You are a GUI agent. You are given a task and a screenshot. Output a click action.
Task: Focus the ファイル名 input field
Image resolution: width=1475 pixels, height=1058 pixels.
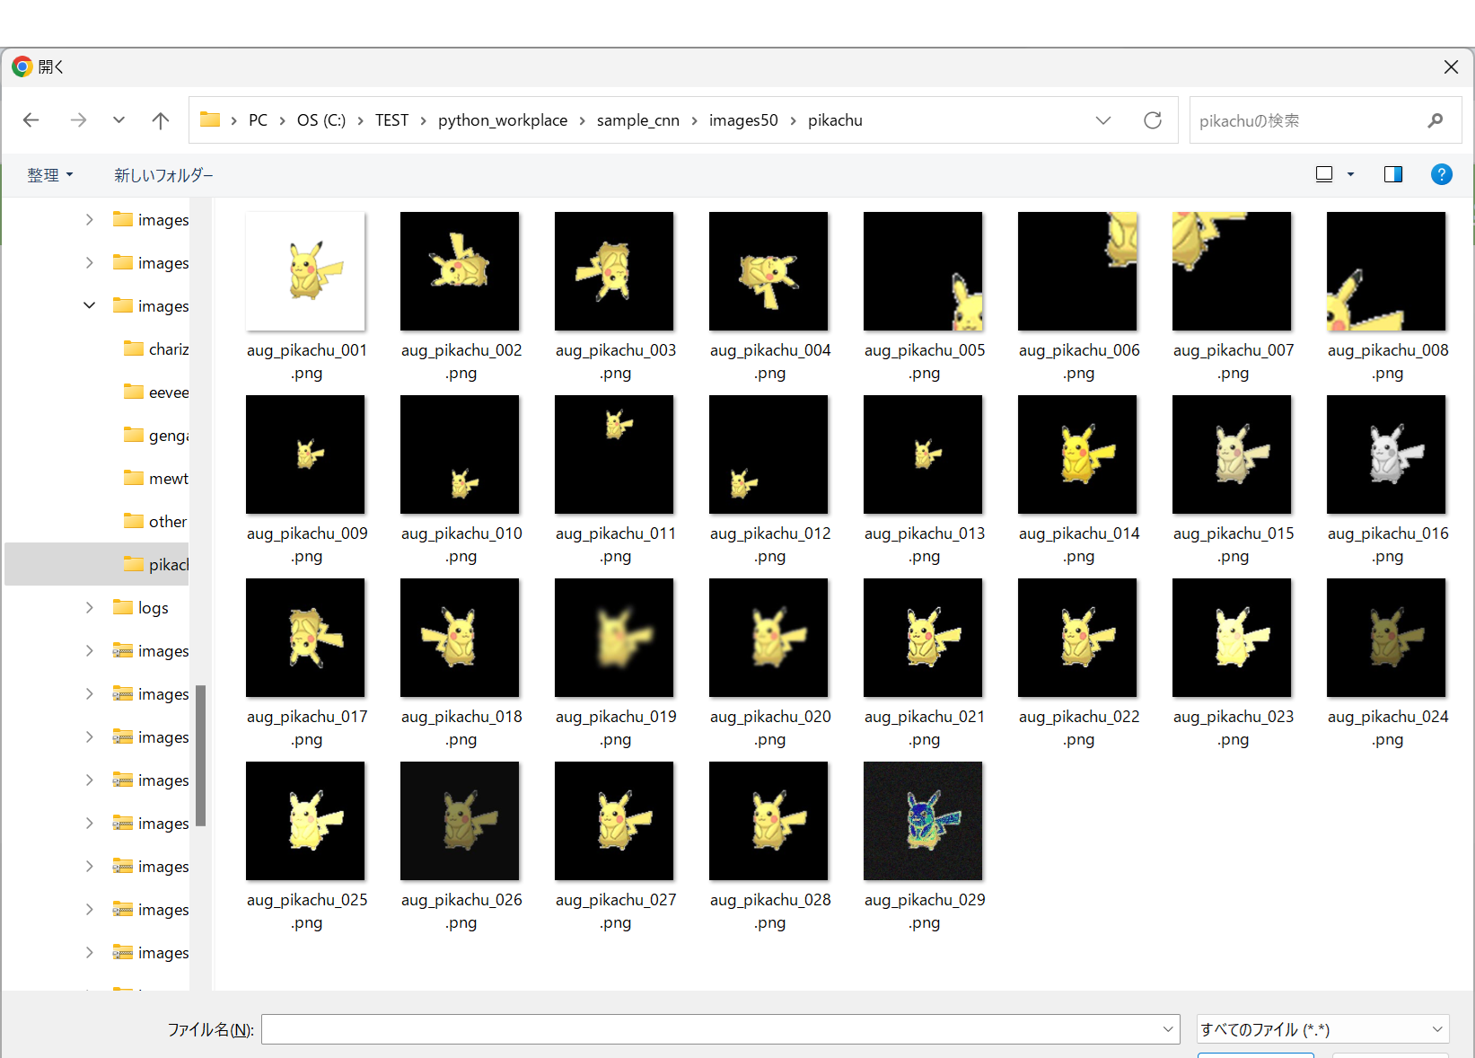720,1029
